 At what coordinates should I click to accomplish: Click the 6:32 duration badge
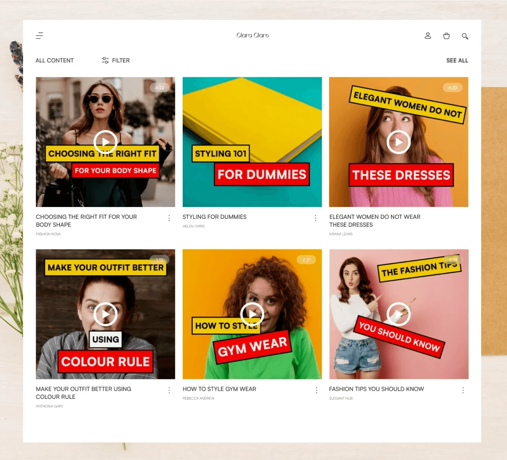453,260
